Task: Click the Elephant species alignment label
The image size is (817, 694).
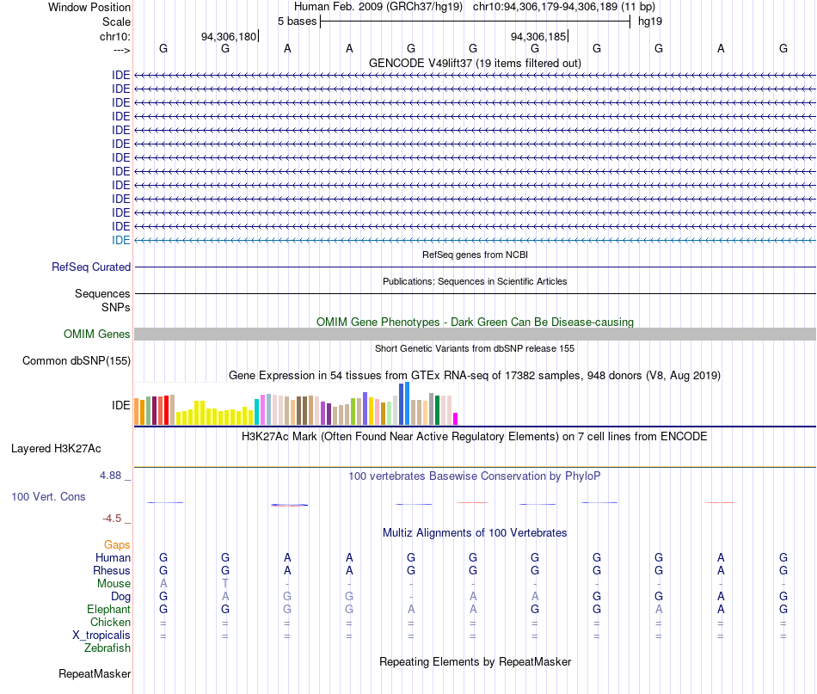Action: (x=108, y=609)
